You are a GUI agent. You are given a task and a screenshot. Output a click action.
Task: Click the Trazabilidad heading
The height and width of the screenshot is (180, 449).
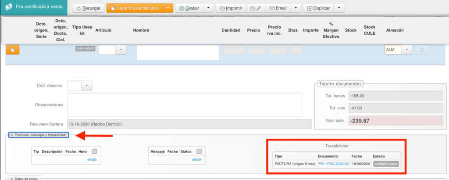point(337,146)
